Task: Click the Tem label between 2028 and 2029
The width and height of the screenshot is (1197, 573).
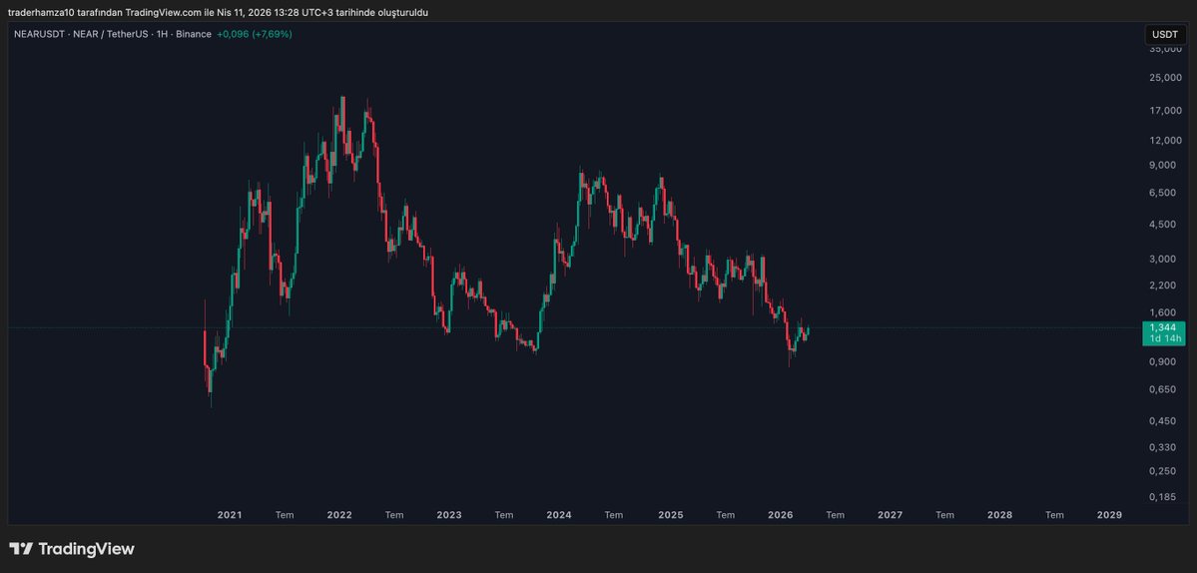Action: click(x=1054, y=515)
